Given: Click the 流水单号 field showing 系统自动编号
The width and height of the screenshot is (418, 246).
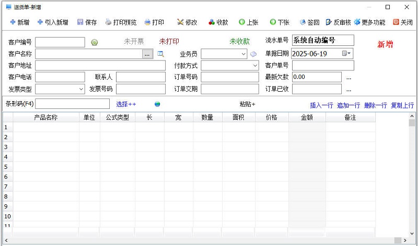Looking at the screenshot, I should pos(323,40).
